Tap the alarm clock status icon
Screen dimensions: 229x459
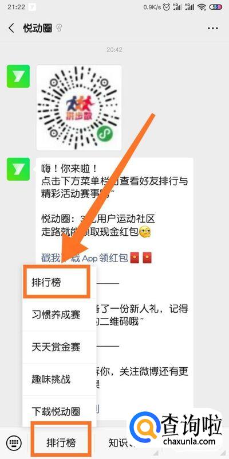point(167,7)
